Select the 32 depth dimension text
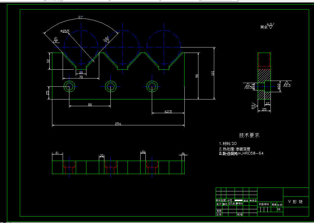The image size is (314, 223). point(48,61)
